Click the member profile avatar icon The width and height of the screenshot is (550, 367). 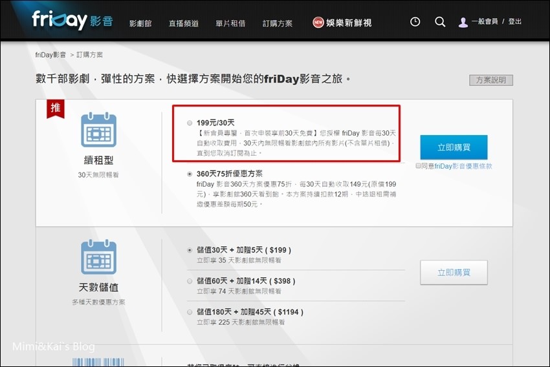coord(463,23)
